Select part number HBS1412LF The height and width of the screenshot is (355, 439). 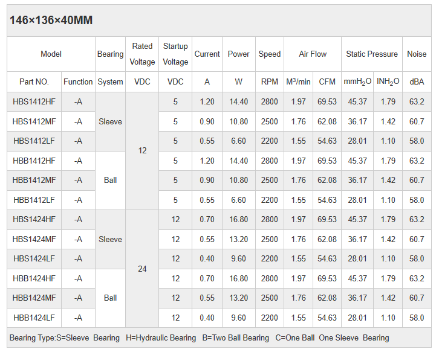pos(34,141)
